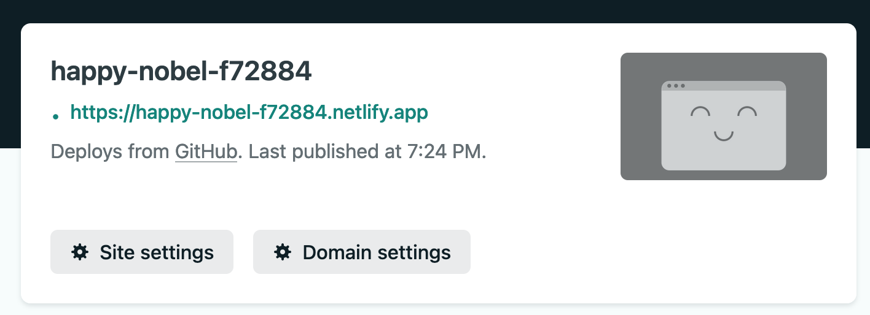Click the green status dot before the URL

(x=56, y=115)
